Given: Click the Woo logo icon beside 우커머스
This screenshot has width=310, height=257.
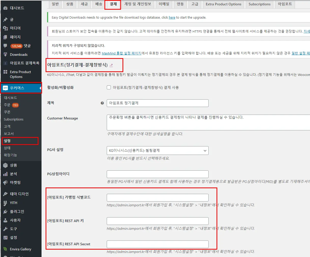Looking at the screenshot, I should [5, 88].
